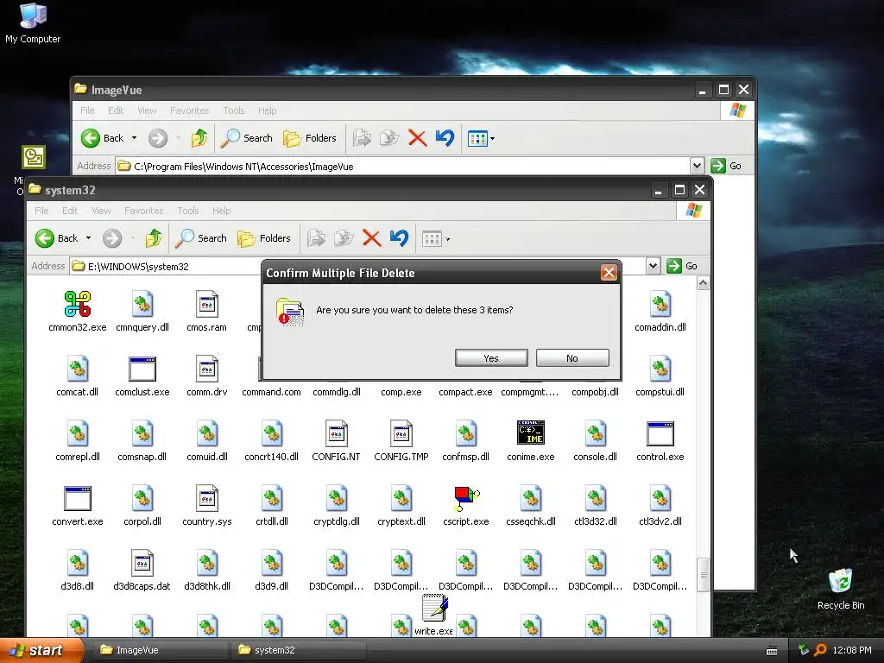Image resolution: width=884 pixels, height=663 pixels.
Task: Click ImageVue address path field
Action: [402, 167]
